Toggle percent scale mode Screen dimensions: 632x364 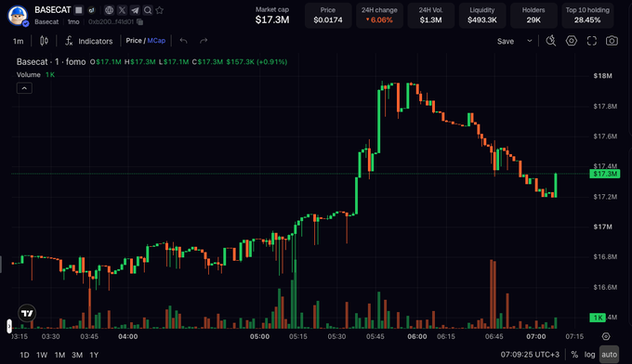tap(574, 355)
